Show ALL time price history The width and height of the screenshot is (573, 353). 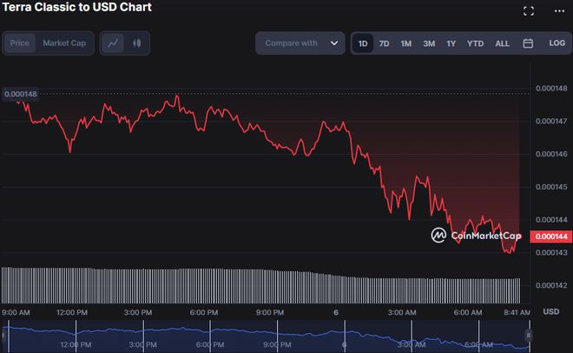502,43
